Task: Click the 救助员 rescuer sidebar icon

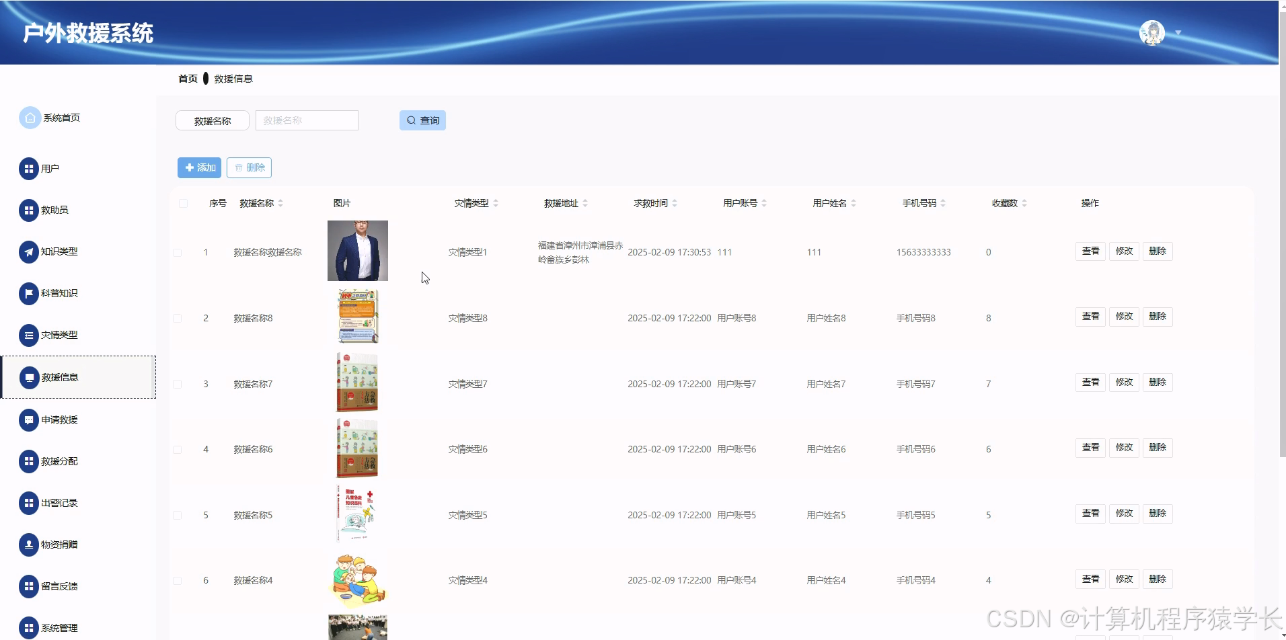Action: (x=28, y=210)
